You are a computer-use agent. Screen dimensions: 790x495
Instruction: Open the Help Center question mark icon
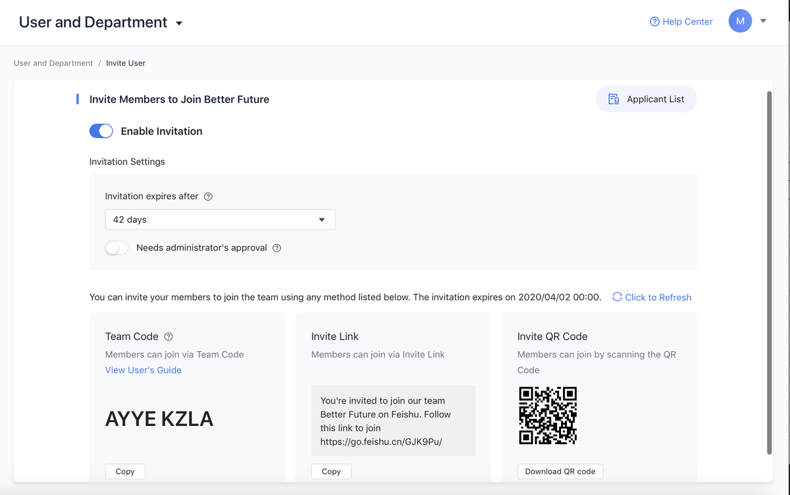pos(654,22)
